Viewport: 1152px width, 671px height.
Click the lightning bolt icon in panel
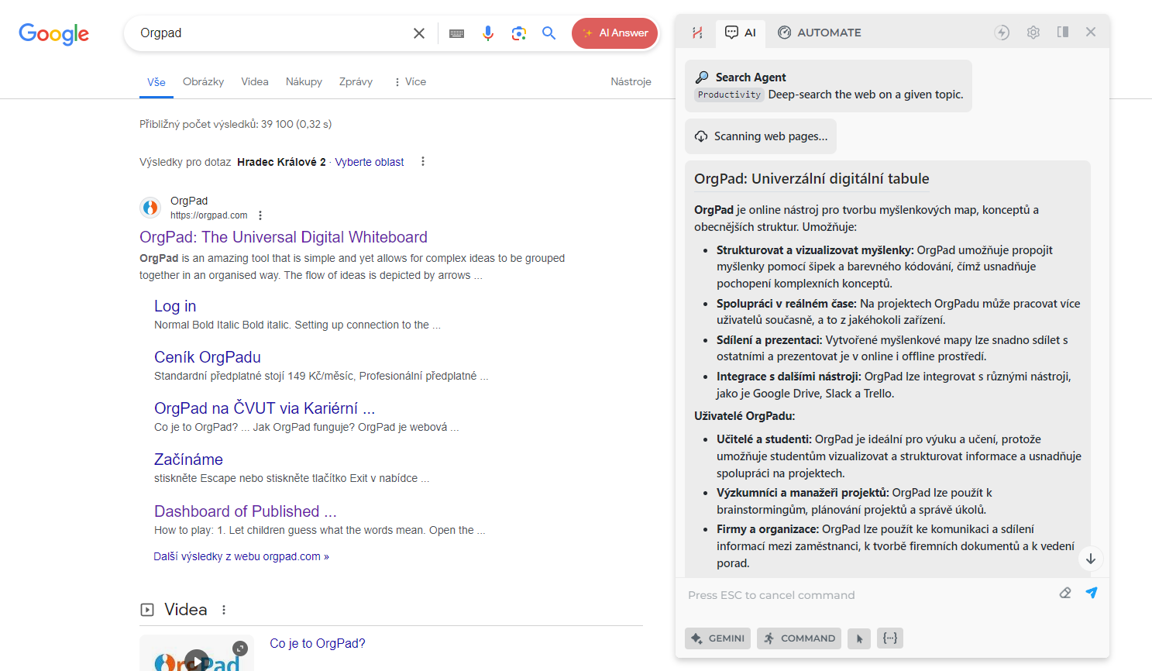(1002, 33)
